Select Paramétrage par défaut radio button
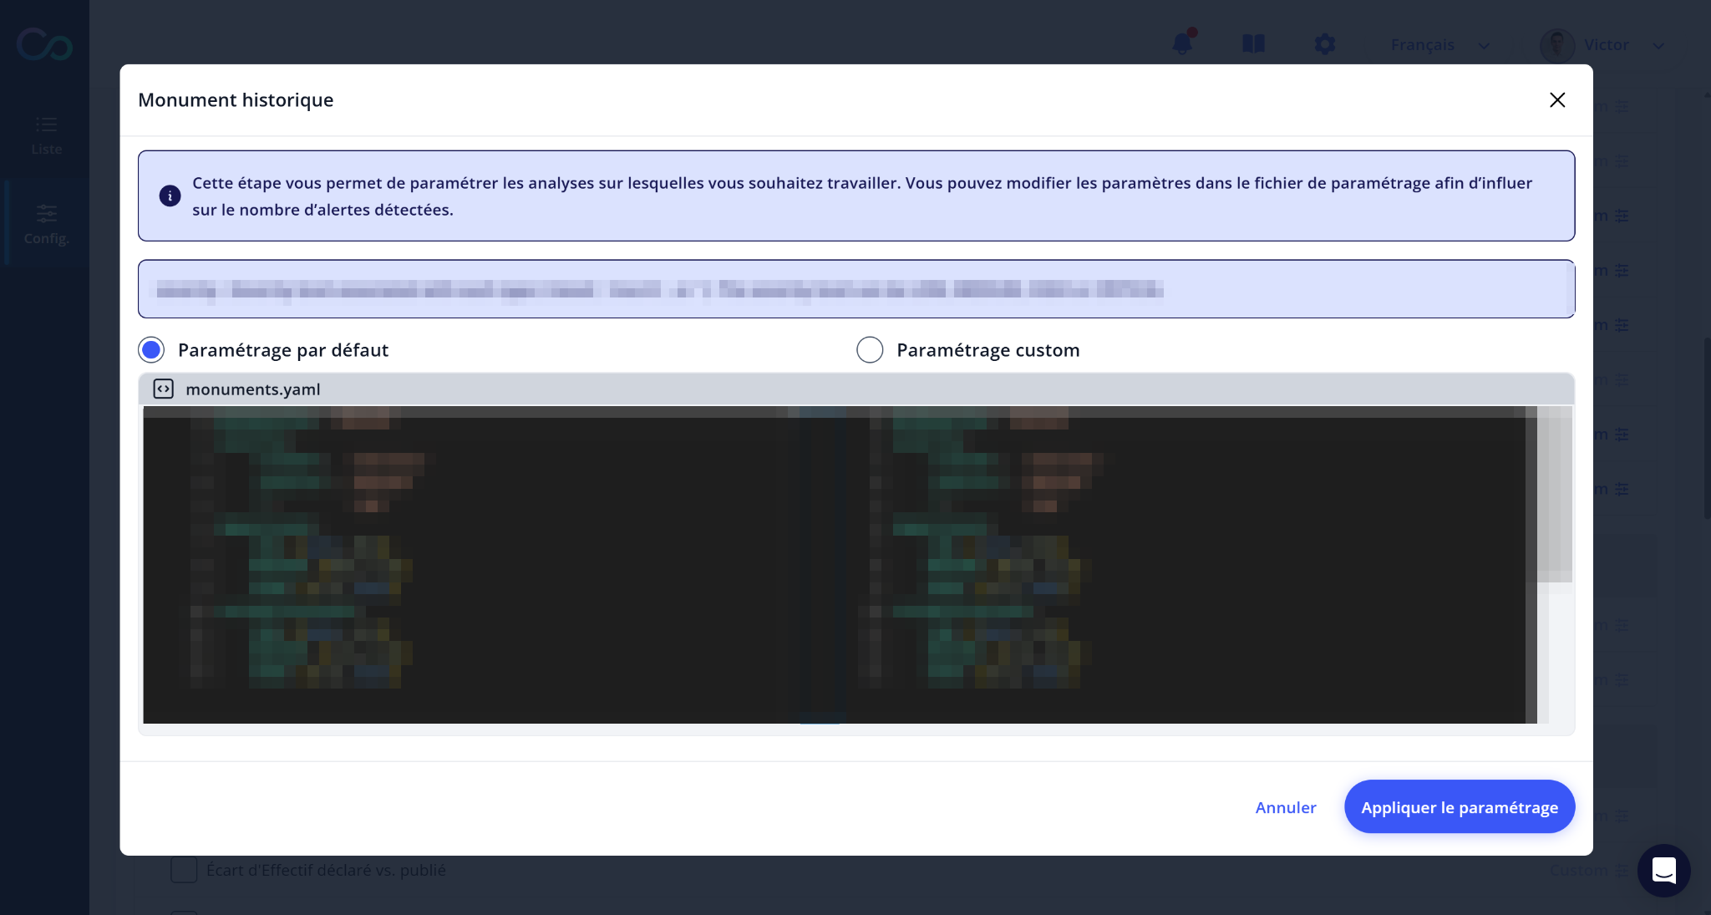 pyautogui.click(x=151, y=350)
